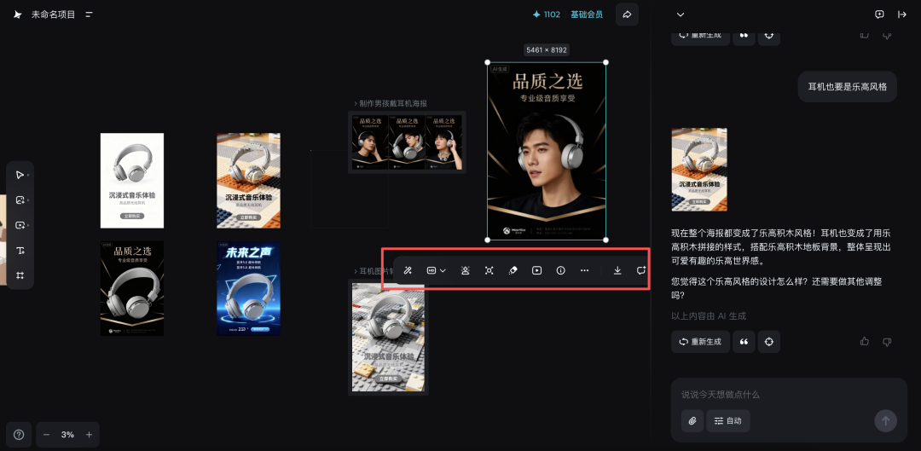Open the project menu icon beside 未命名项目
The height and width of the screenshot is (451, 921).
tap(90, 14)
